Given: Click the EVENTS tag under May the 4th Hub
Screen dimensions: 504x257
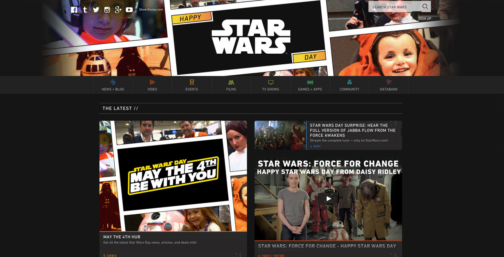Looking at the screenshot, I should (x=110, y=256).
